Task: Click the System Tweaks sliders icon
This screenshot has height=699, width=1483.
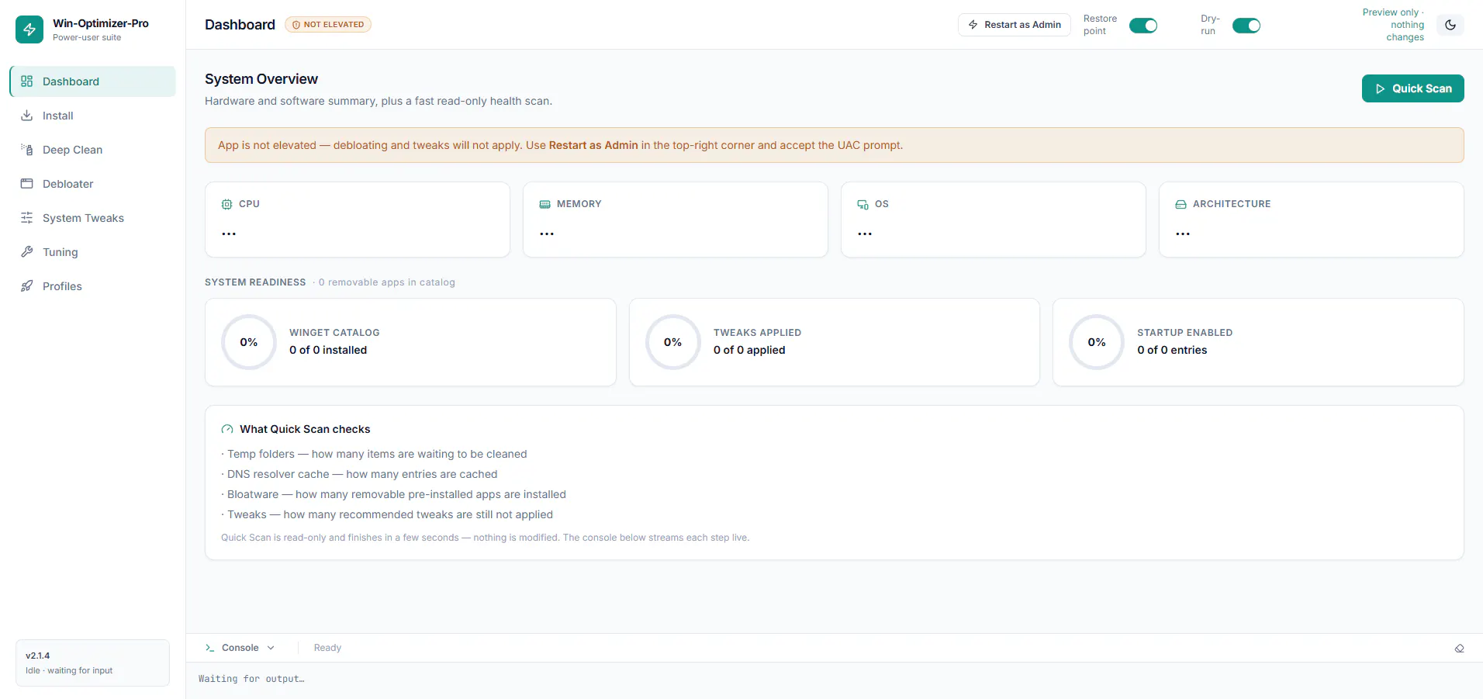Action: coord(26,218)
